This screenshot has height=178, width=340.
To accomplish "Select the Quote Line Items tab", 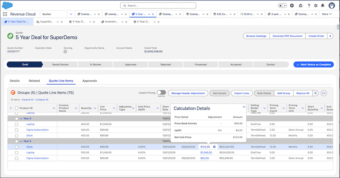I will [61, 81].
